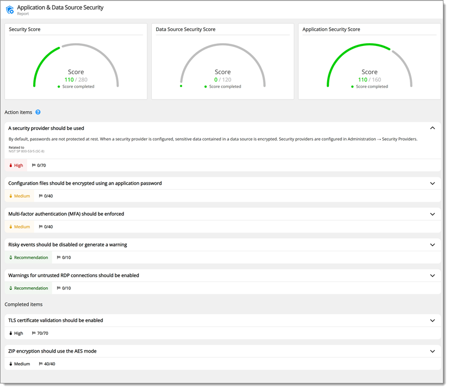Click the 'Application Security Score' card heading
Image resolution: width=449 pixels, height=389 pixels.
pos(331,29)
